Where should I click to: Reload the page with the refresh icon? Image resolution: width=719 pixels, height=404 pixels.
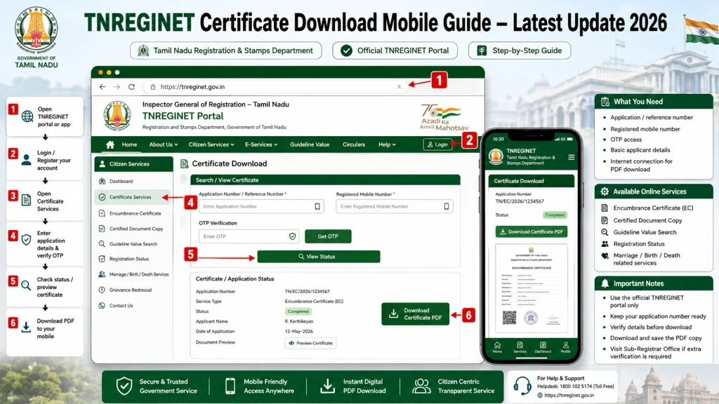pyautogui.click(x=131, y=86)
